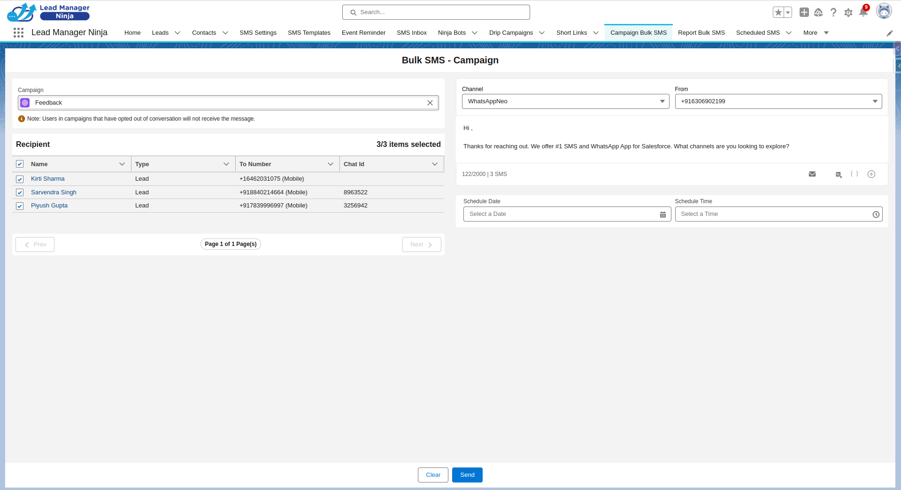Open the SMS Settings tab
This screenshot has height=490, width=901.
[258, 33]
